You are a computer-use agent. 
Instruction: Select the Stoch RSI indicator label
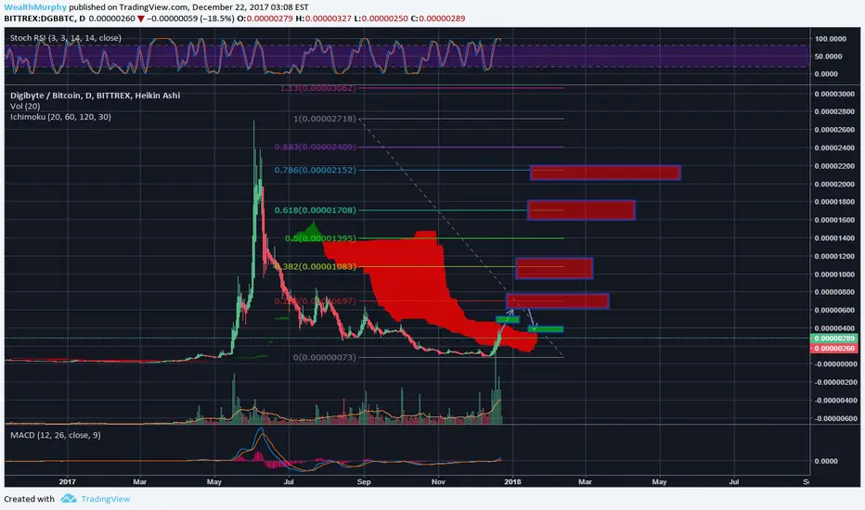tap(66, 38)
